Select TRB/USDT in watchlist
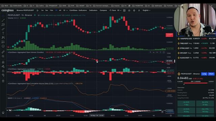 point(196,43)
